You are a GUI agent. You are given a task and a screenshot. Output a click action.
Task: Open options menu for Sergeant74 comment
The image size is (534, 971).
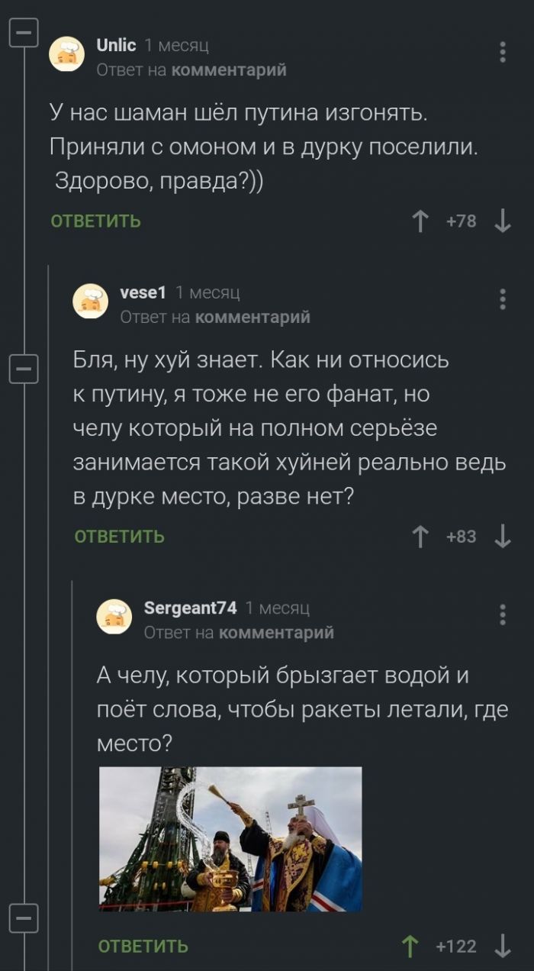pyautogui.click(x=502, y=615)
